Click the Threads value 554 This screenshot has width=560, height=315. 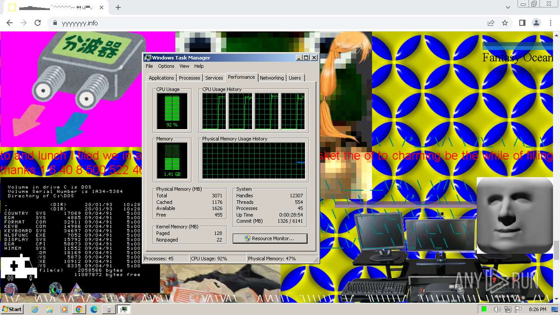tap(299, 202)
